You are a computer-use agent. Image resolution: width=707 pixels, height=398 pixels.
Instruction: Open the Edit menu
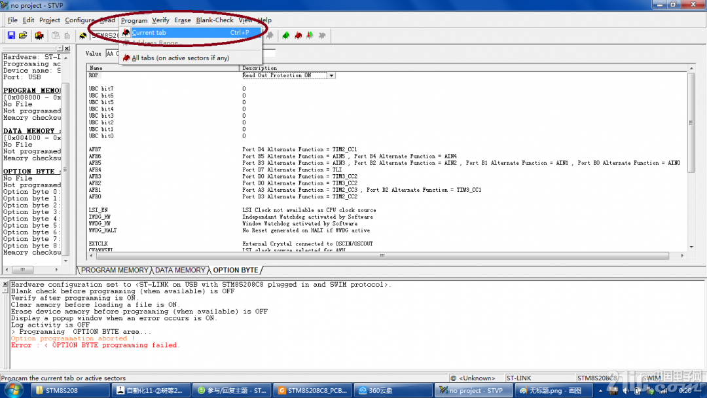28,20
